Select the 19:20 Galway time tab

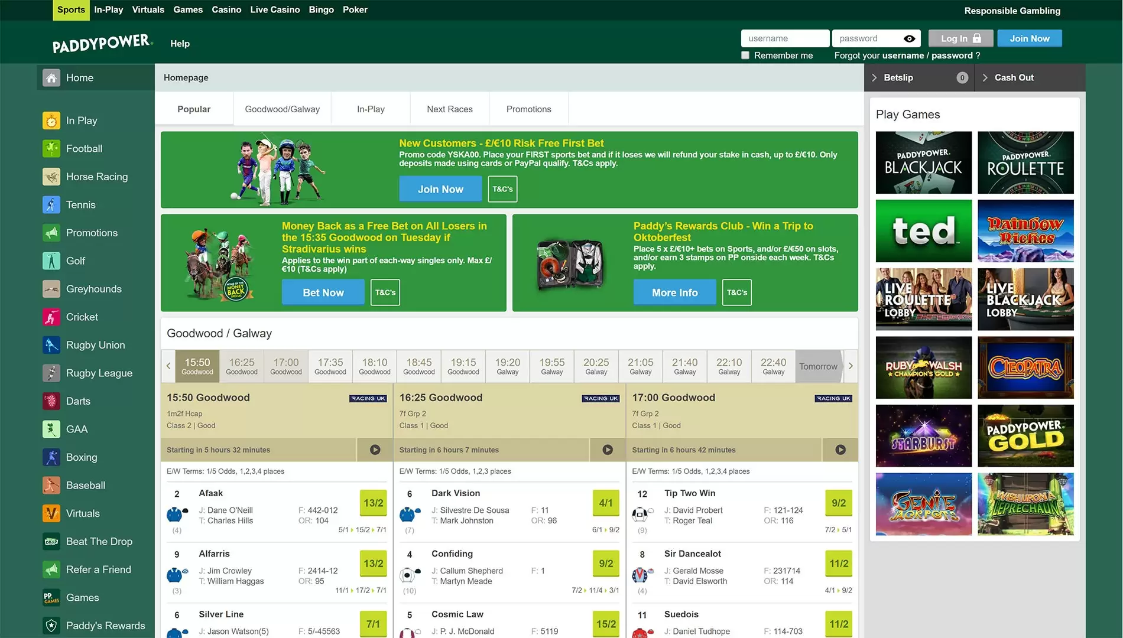point(508,366)
